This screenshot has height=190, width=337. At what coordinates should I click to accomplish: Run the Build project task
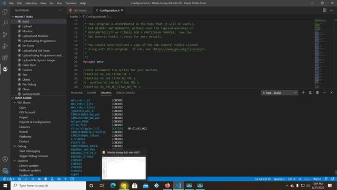[x=25, y=22]
